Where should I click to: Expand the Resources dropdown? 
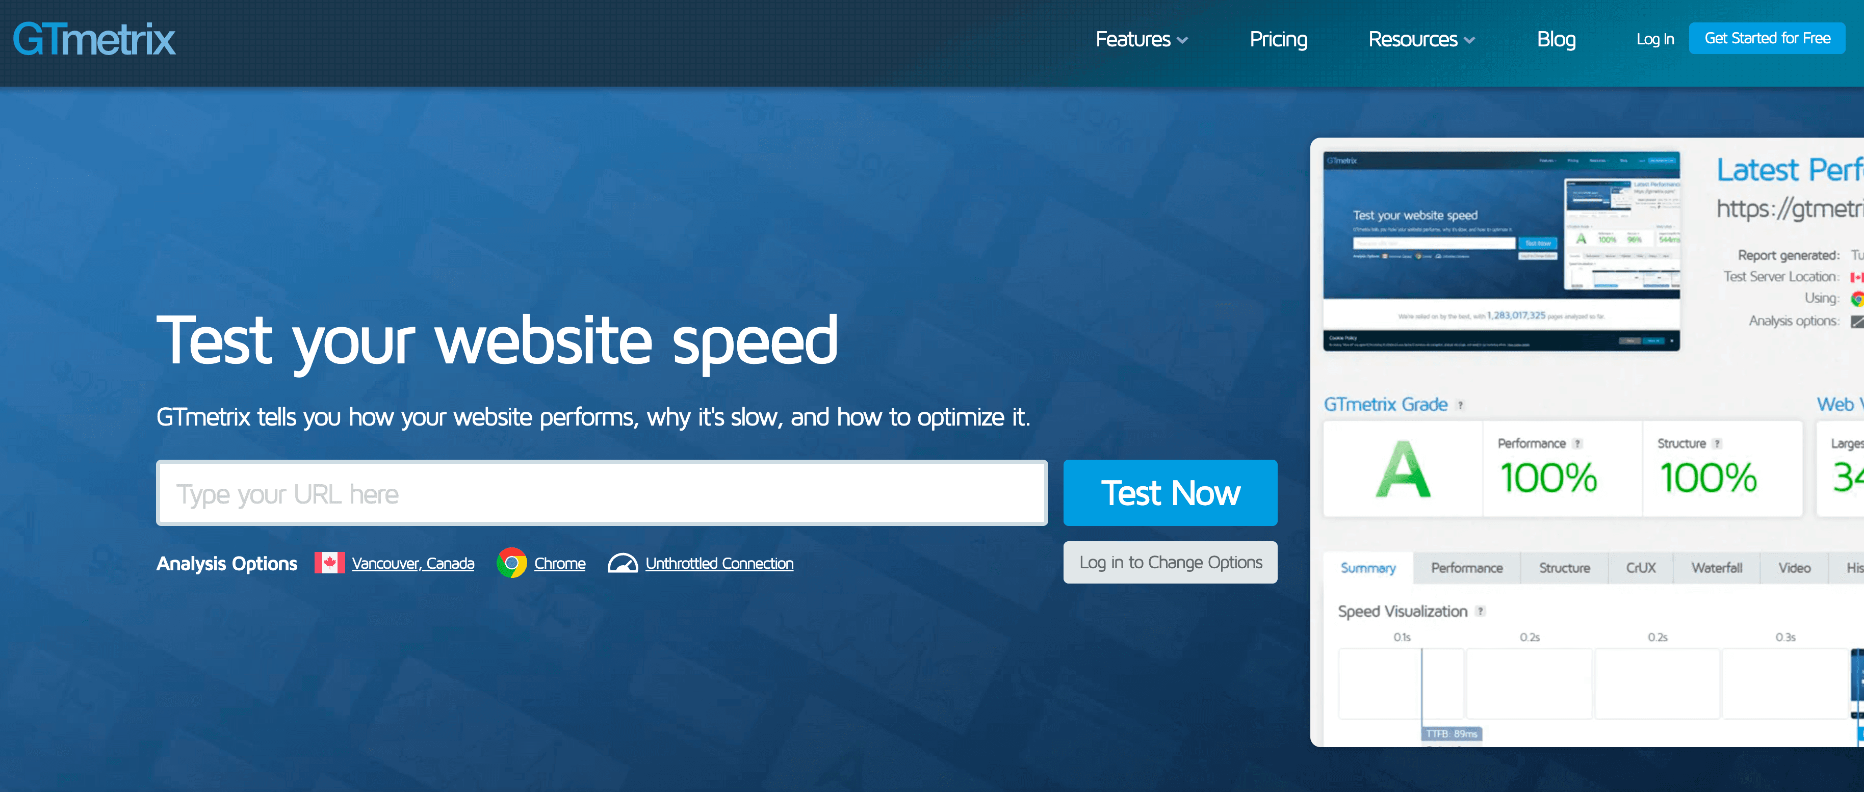coord(1421,39)
